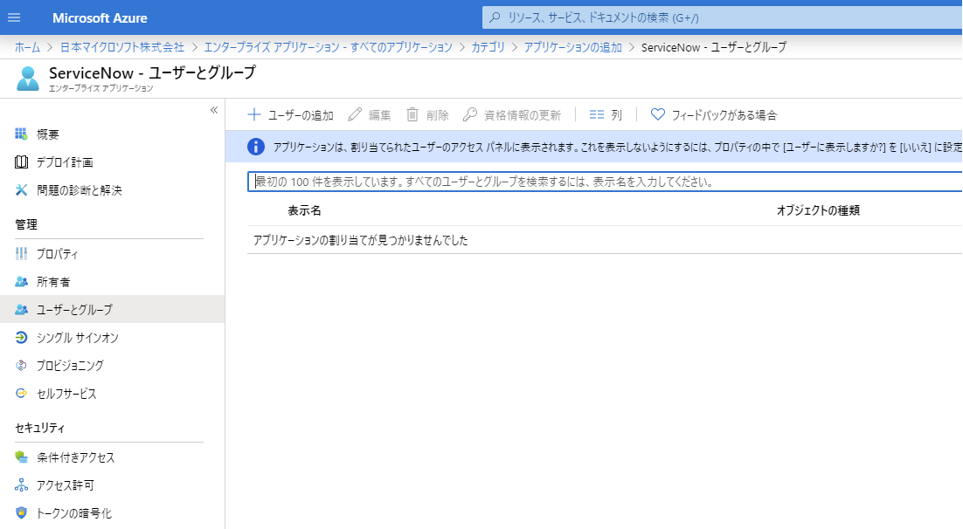Click the アクセス許可 hierarchy icon

click(22, 484)
